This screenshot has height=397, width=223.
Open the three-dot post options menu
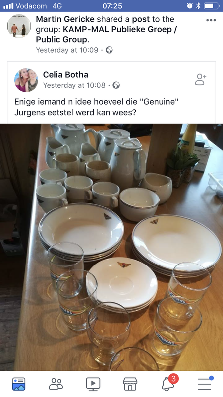click(x=211, y=20)
